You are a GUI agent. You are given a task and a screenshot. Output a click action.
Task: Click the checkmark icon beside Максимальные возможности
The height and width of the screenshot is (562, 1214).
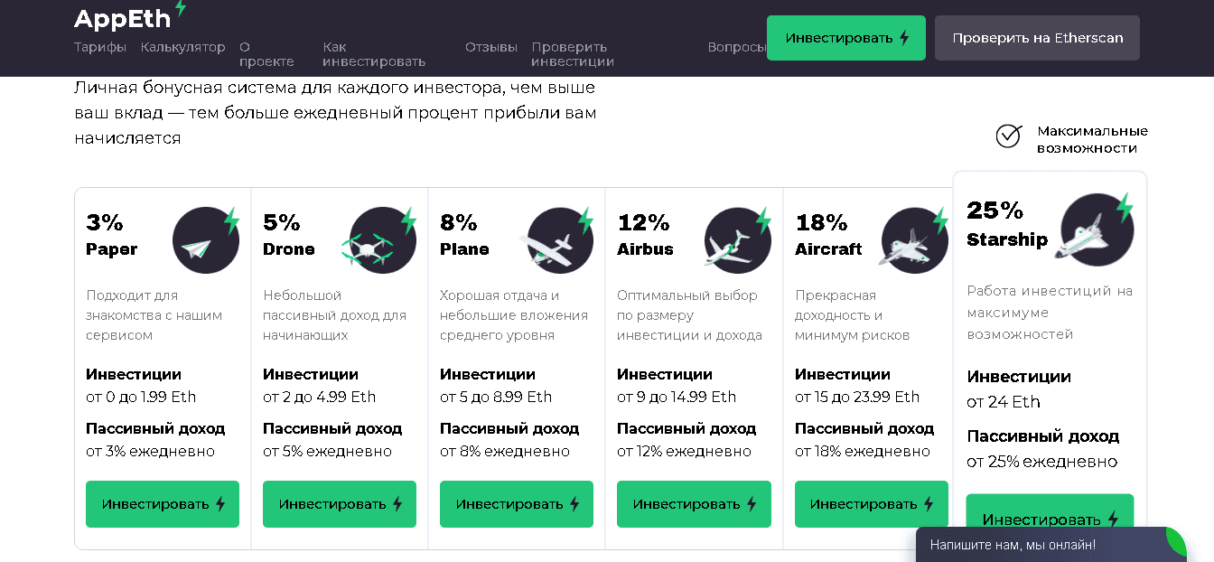tap(1008, 136)
